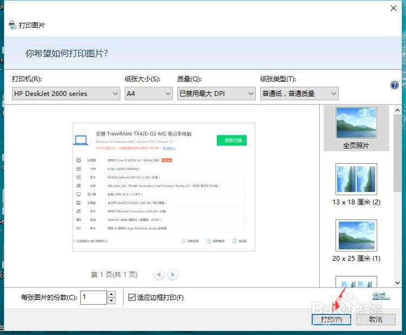
Task: Go to the previous preview page arrow
Action: point(159,274)
